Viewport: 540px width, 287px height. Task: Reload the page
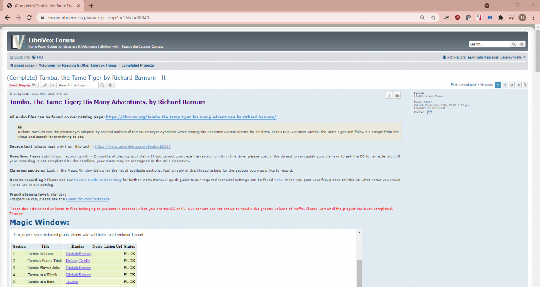29,18
